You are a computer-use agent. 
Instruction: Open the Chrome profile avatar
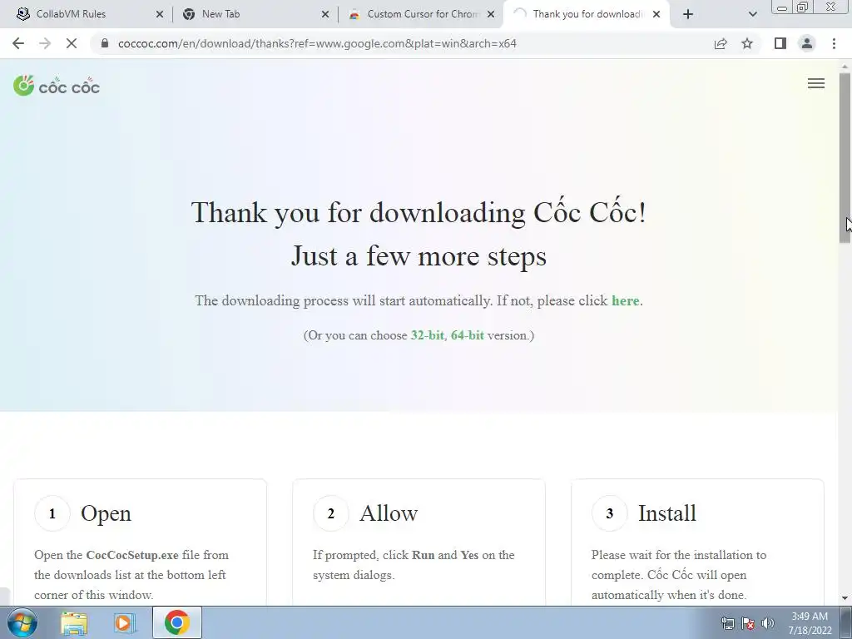click(x=807, y=43)
